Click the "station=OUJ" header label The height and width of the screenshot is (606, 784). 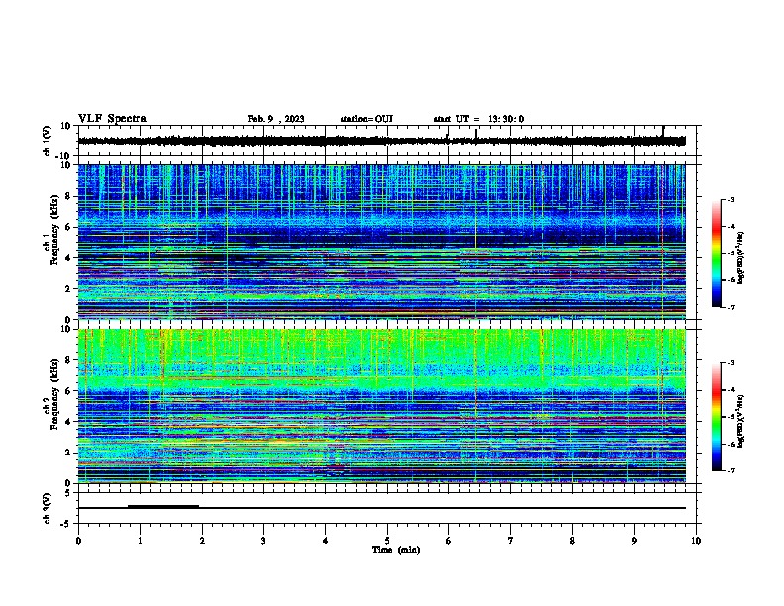coord(366,119)
